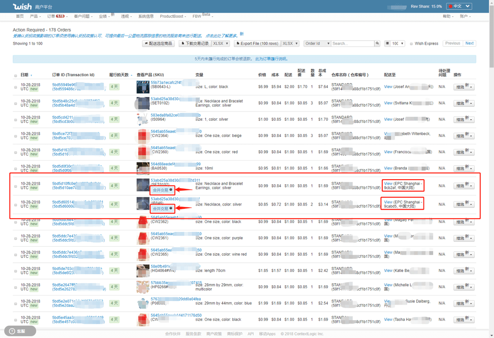Click 合并交易 button for Necklace silver order
The width and height of the screenshot is (494, 338).
click(x=162, y=209)
